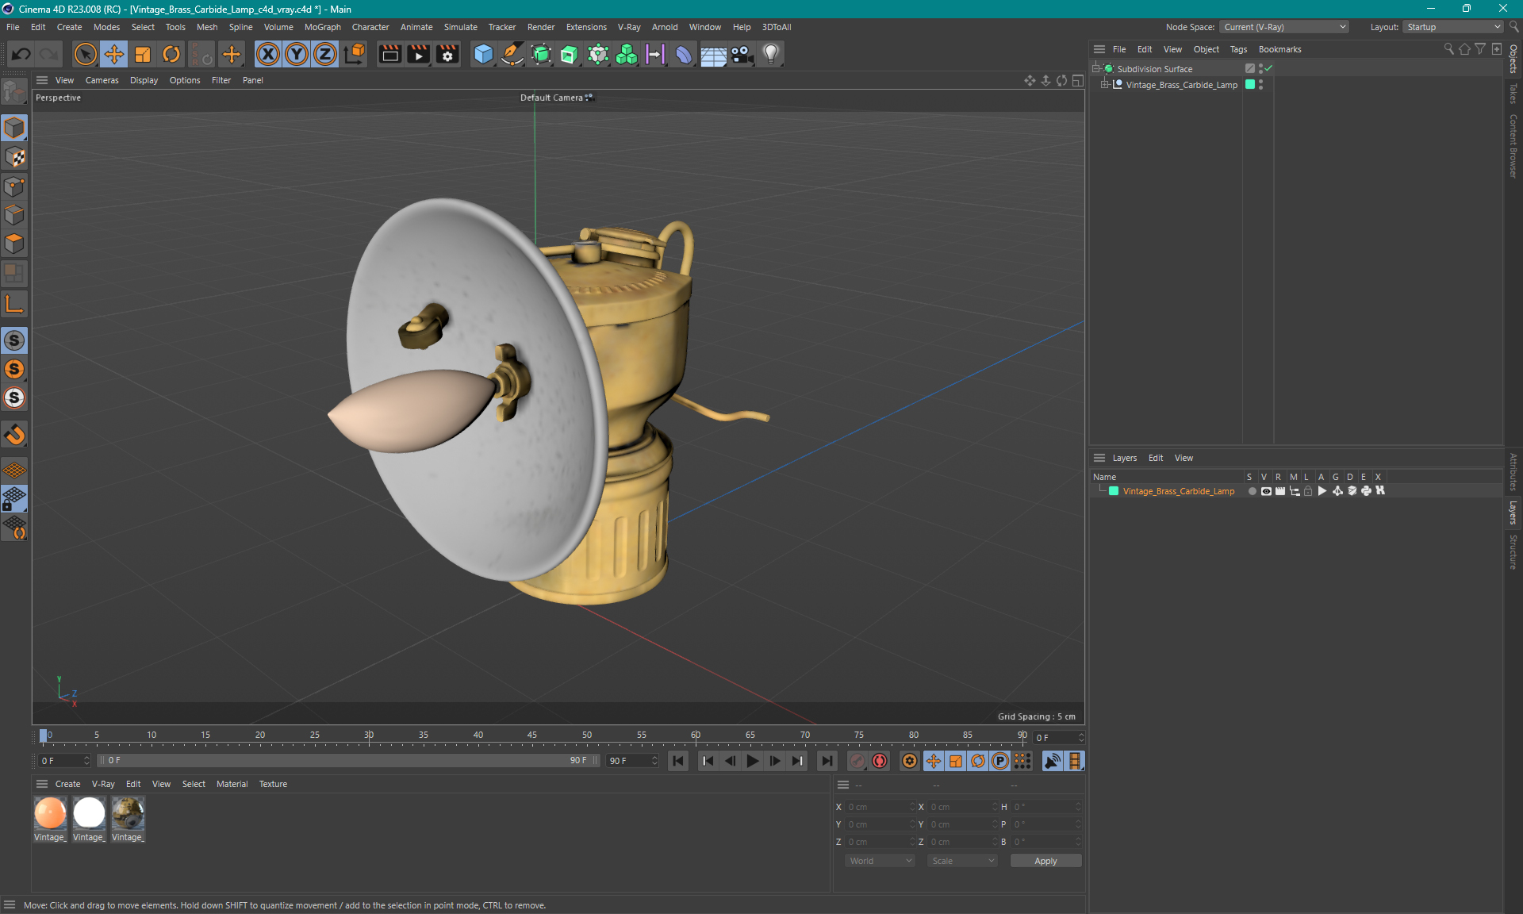Select textured Vintage_ material thumbnail
Viewport: 1523px width, 914px height.
pyautogui.click(x=128, y=813)
